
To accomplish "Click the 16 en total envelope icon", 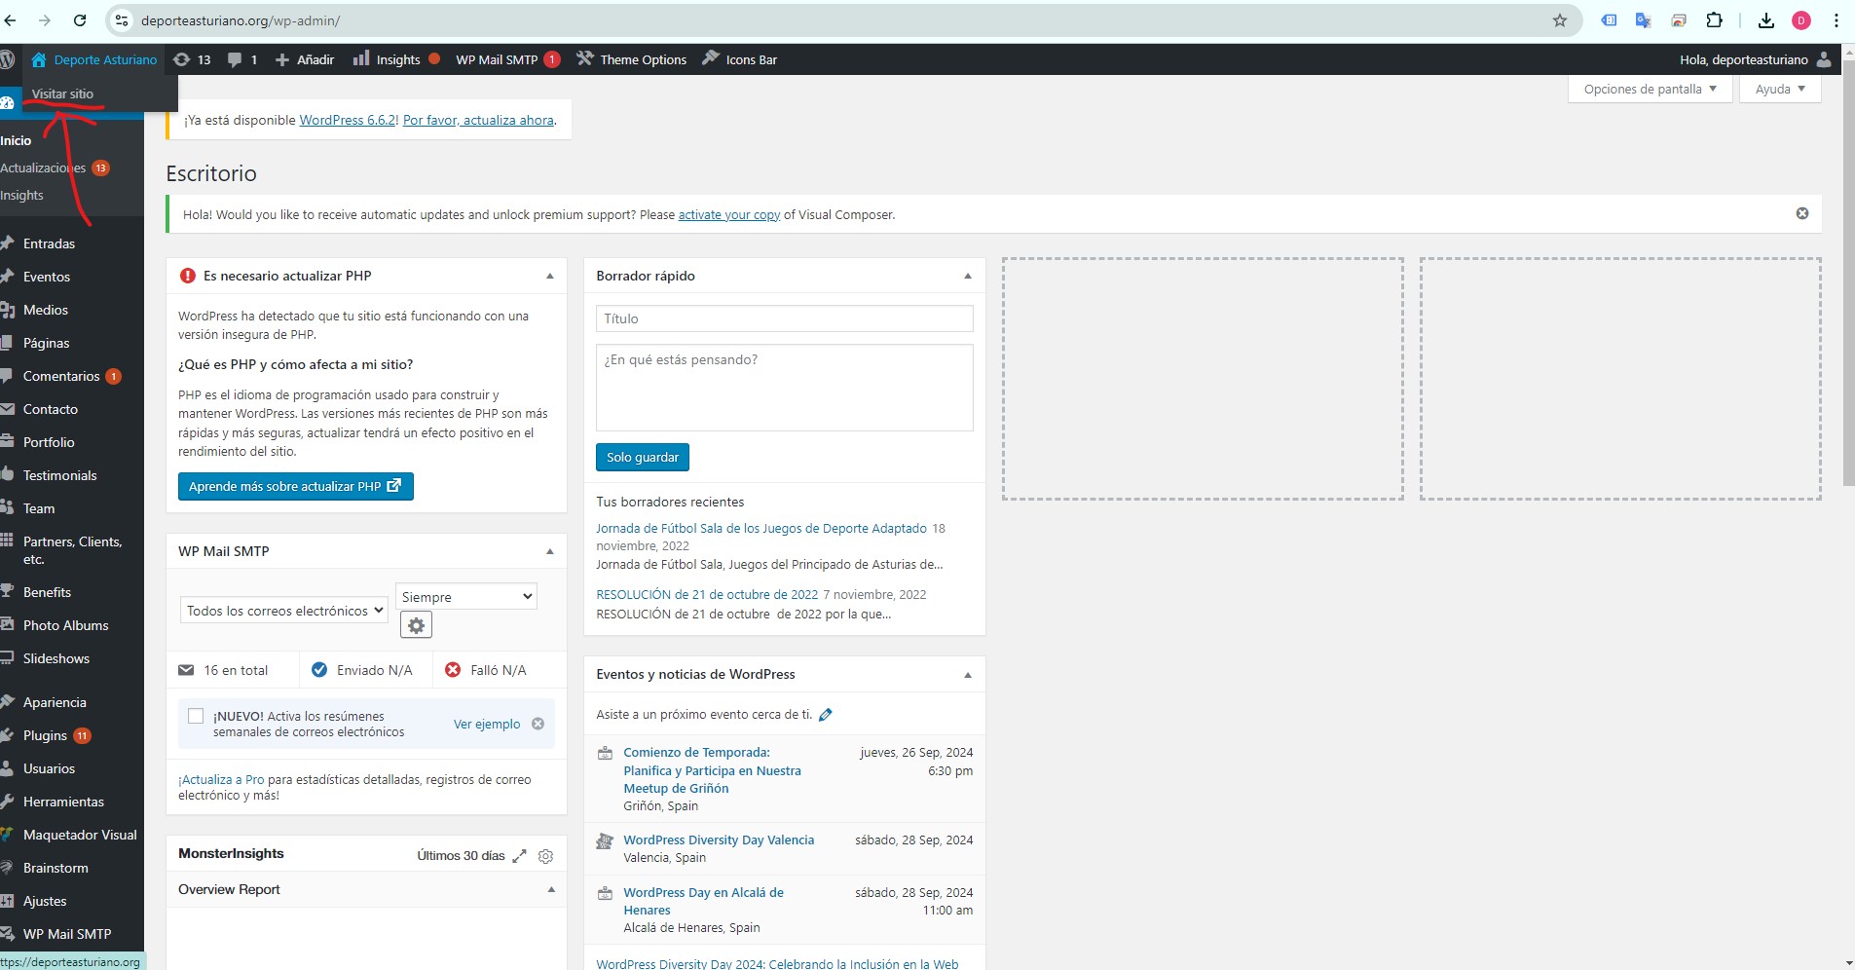I will 186,670.
